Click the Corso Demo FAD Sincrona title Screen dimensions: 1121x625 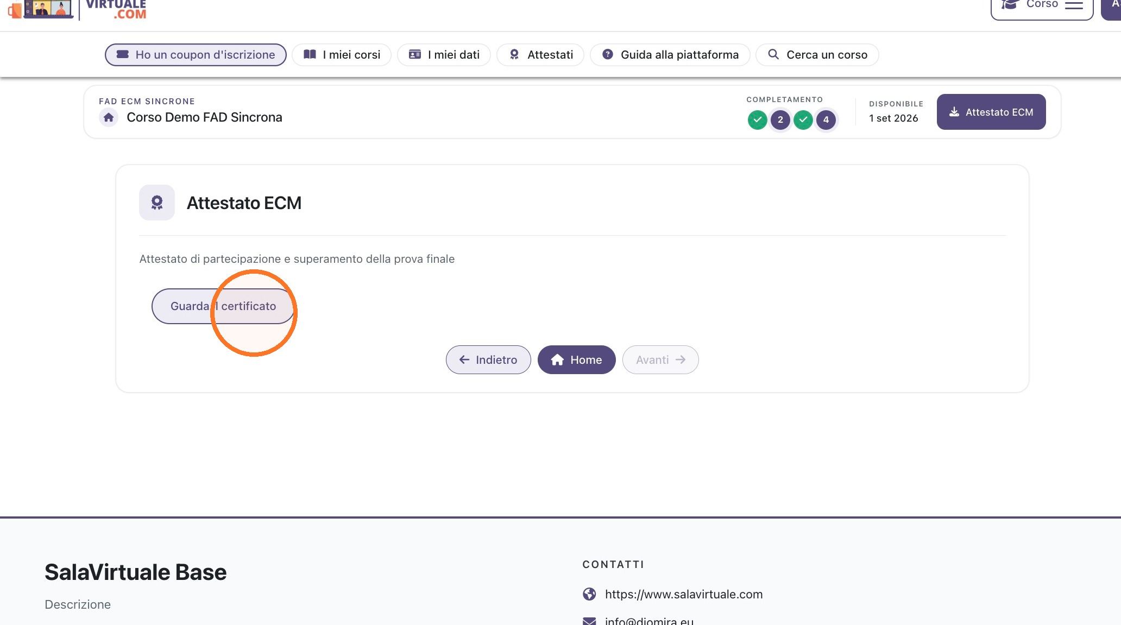coord(204,117)
